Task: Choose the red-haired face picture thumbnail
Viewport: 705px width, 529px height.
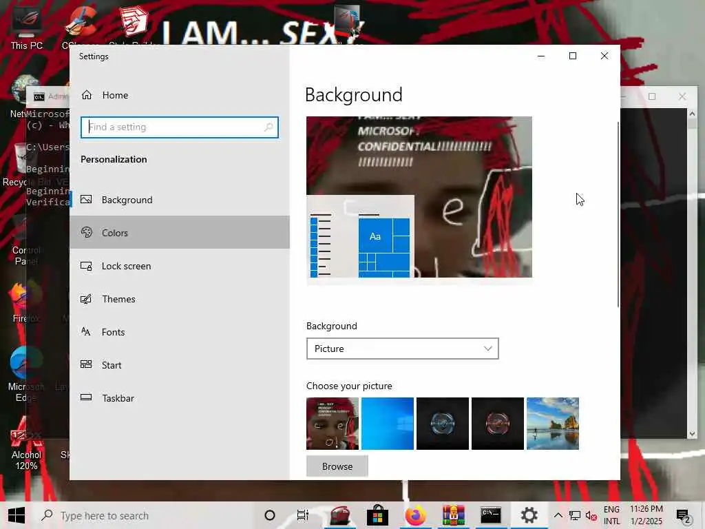Action: pos(333,424)
